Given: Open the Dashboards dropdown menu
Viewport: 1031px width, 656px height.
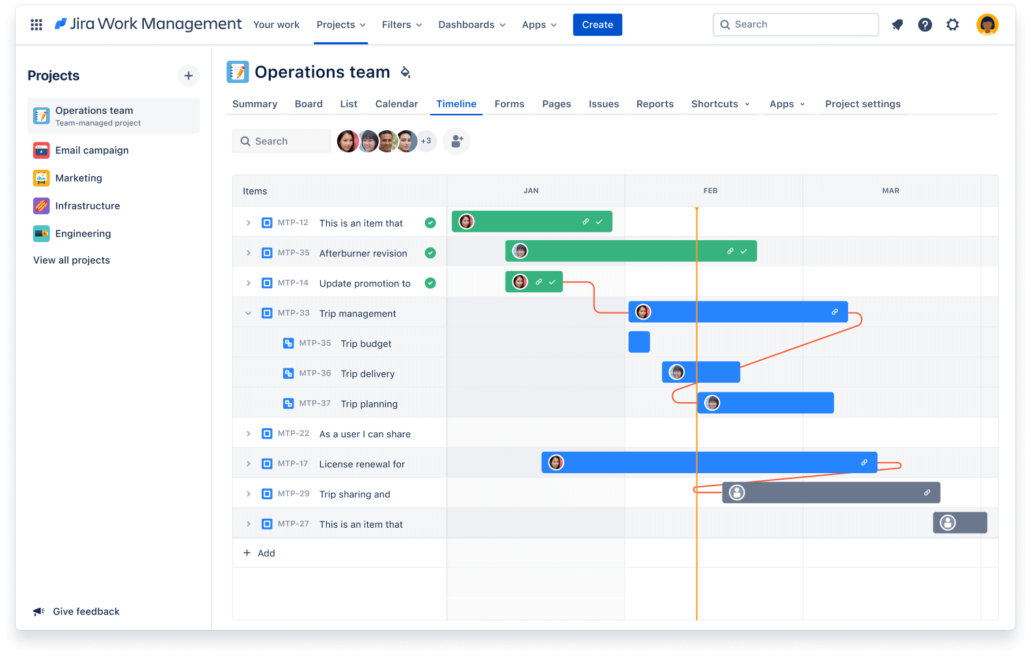Looking at the screenshot, I should [471, 25].
